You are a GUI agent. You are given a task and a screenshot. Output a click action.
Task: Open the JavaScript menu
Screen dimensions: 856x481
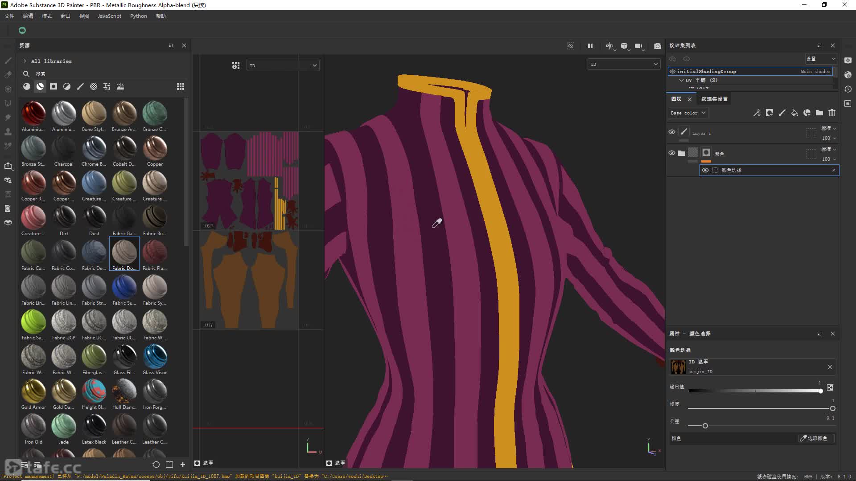109,16
